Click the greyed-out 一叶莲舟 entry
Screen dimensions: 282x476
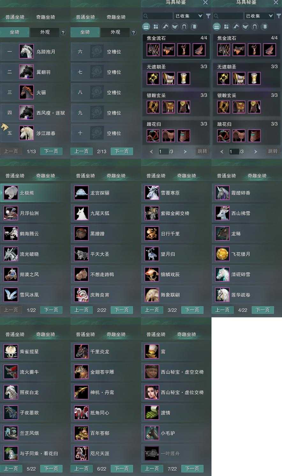coord(176,454)
